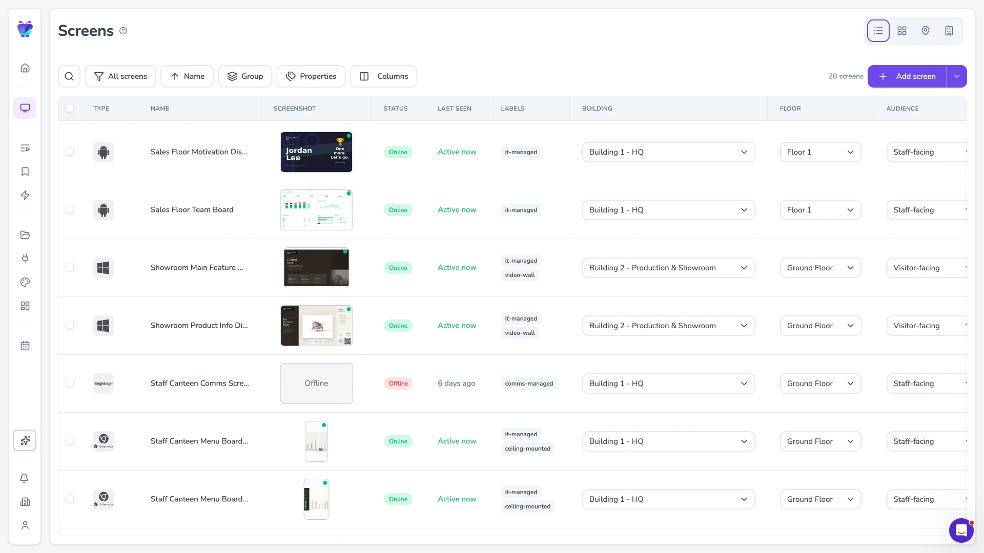Click the Offline status badge
984x553 pixels.
click(x=398, y=384)
